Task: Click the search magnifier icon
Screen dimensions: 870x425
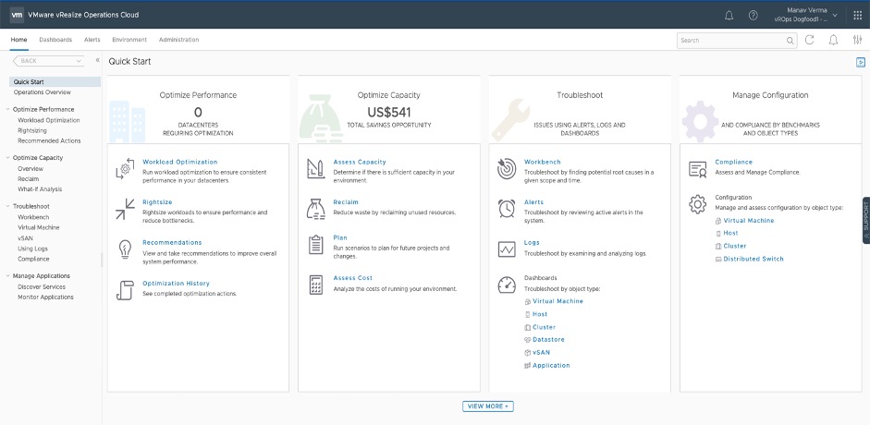Action: 790,41
